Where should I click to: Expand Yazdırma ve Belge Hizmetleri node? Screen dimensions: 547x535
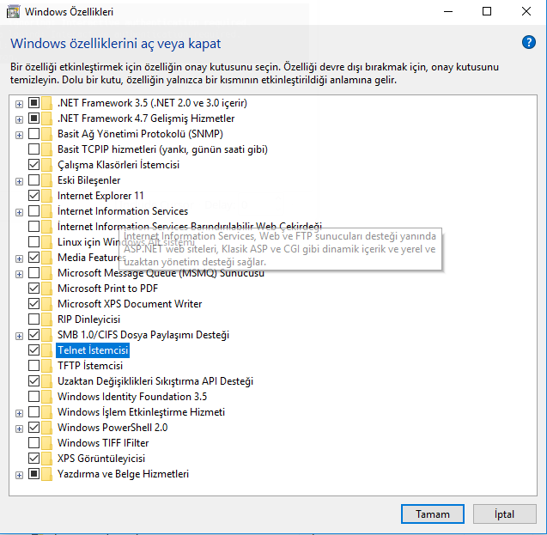click(x=19, y=475)
